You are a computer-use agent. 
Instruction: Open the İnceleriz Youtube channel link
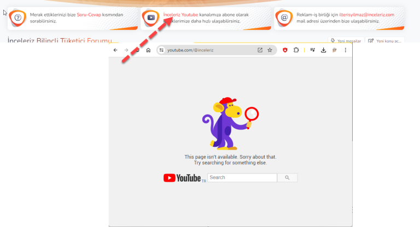point(180,15)
